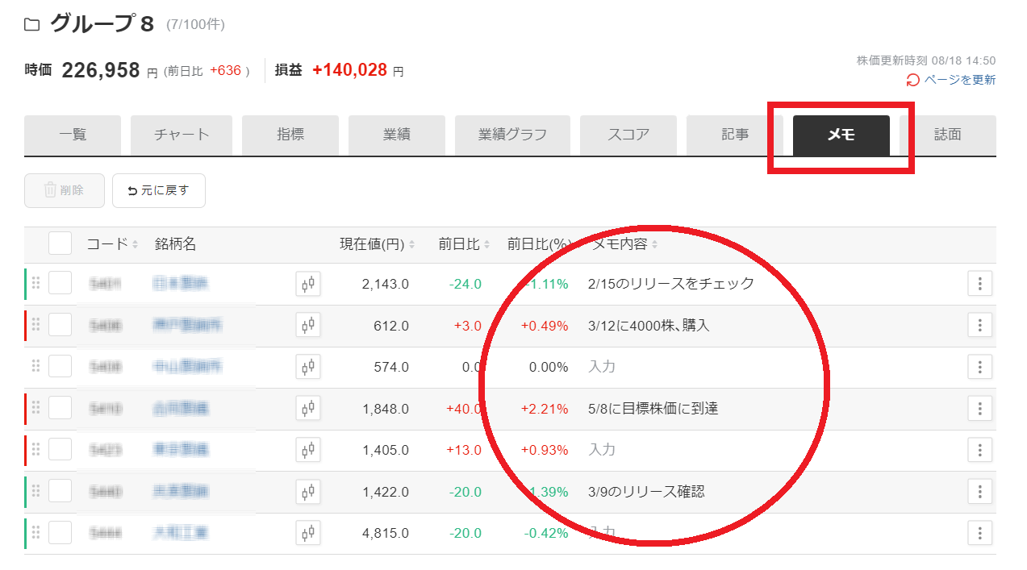Open chart icon for the 4,815.0 row
Image resolution: width=1027 pixels, height=570 pixels.
tap(308, 533)
